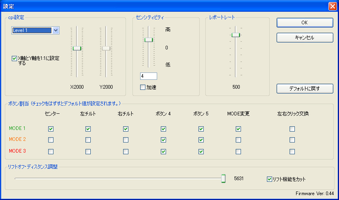
Task: Click the キャンセル button
Action: pyautogui.click(x=305, y=38)
